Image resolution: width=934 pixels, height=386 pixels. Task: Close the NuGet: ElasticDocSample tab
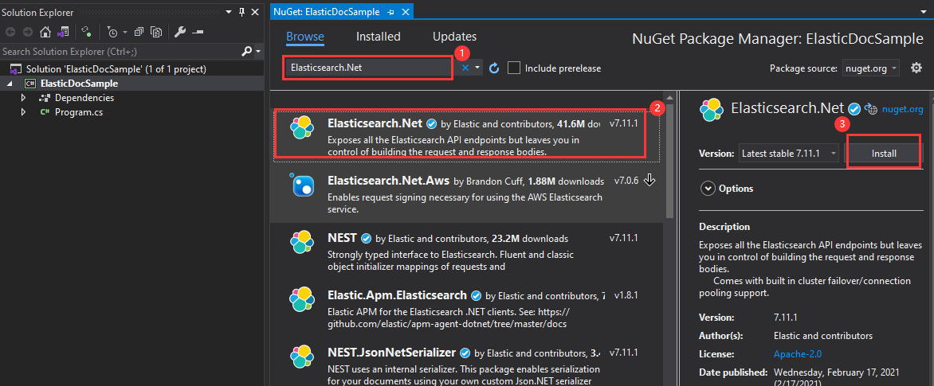pyautogui.click(x=405, y=11)
